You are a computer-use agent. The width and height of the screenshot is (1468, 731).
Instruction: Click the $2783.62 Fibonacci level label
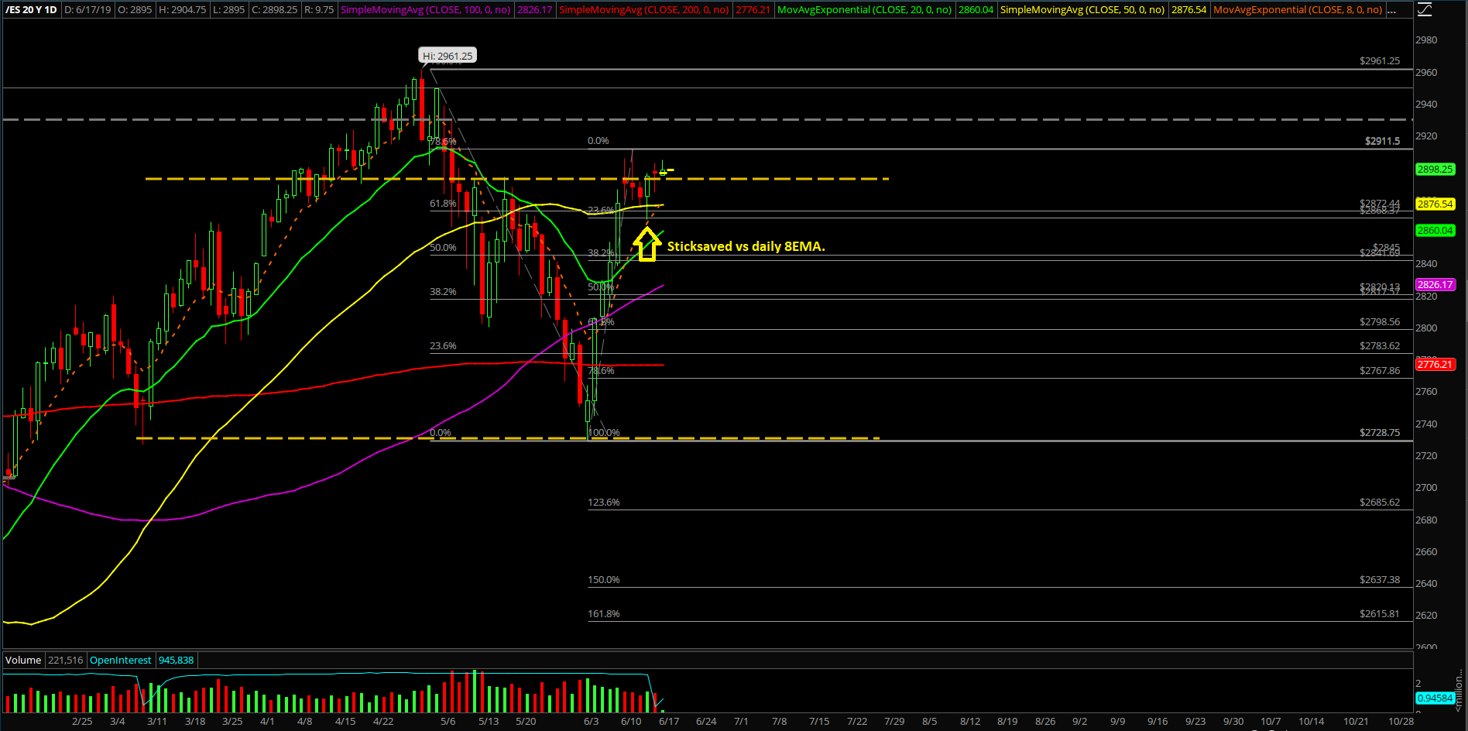pos(1380,345)
